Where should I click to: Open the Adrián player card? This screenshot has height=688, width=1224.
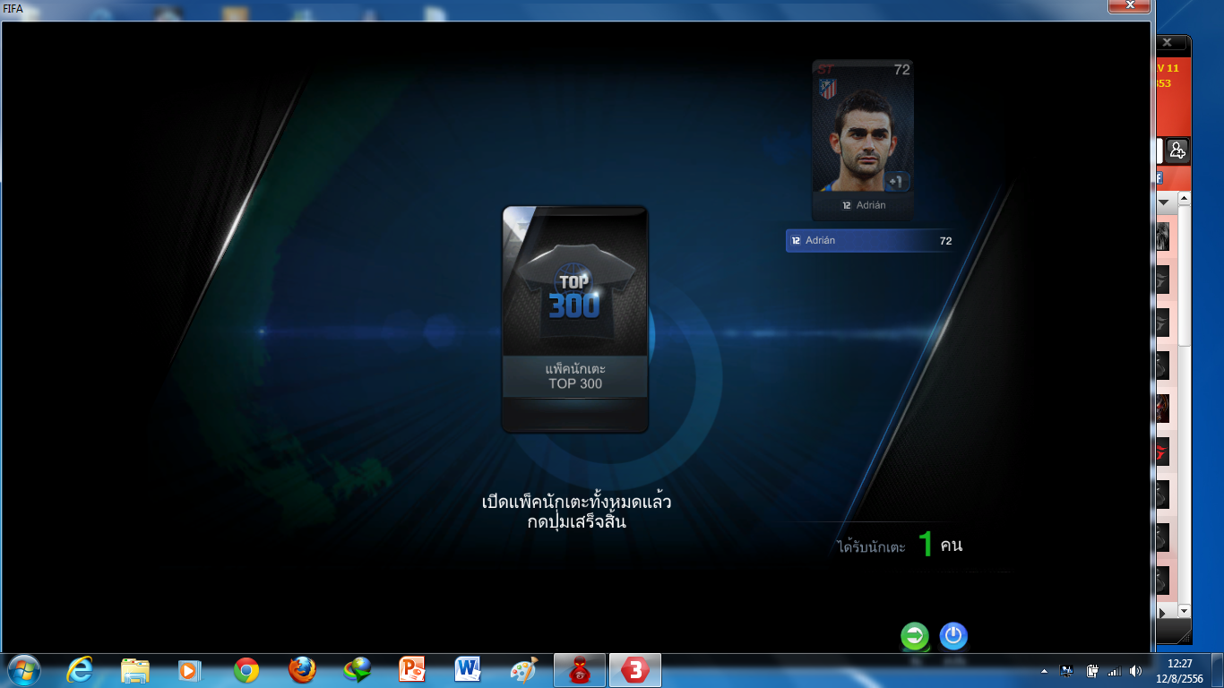coord(863,141)
